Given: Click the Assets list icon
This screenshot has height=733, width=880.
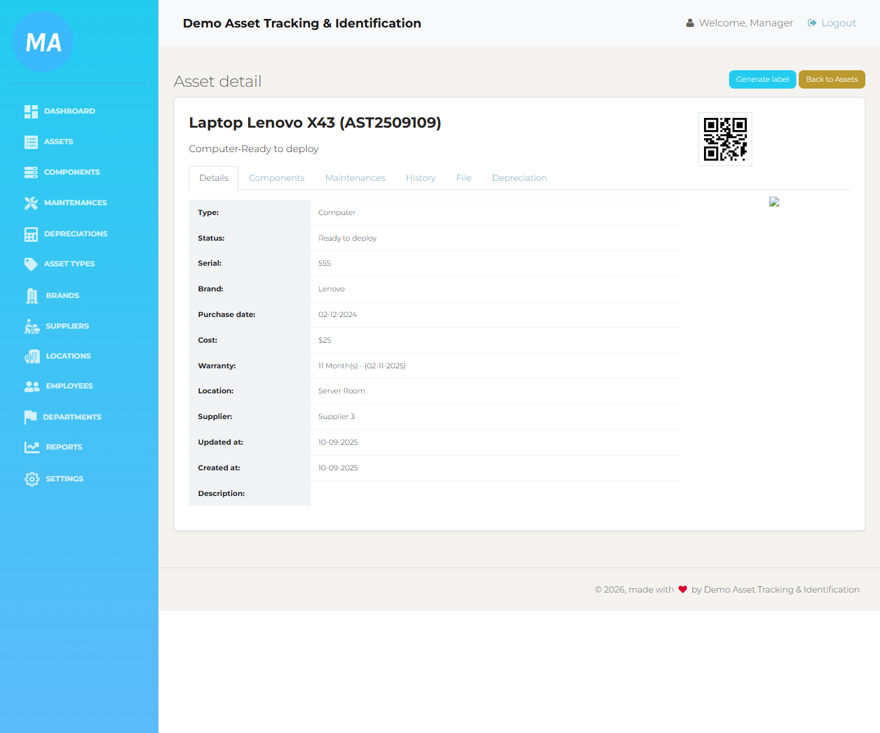Looking at the screenshot, I should pyautogui.click(x=31, y=142).
